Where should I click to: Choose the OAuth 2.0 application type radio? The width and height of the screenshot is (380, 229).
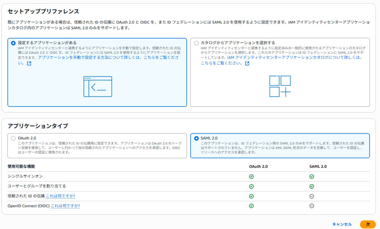(13, 138)
